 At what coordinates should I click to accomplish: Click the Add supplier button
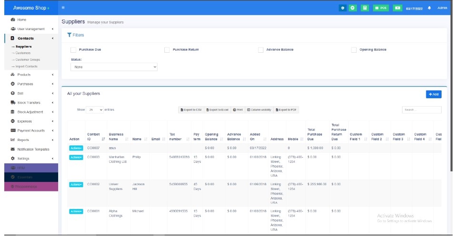pyautogui.click(x=433, y=94)
